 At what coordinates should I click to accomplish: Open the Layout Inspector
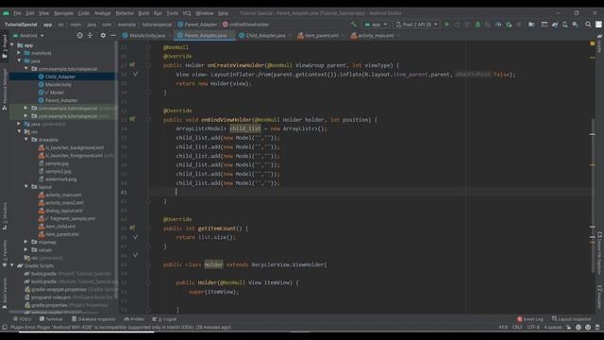572,319
